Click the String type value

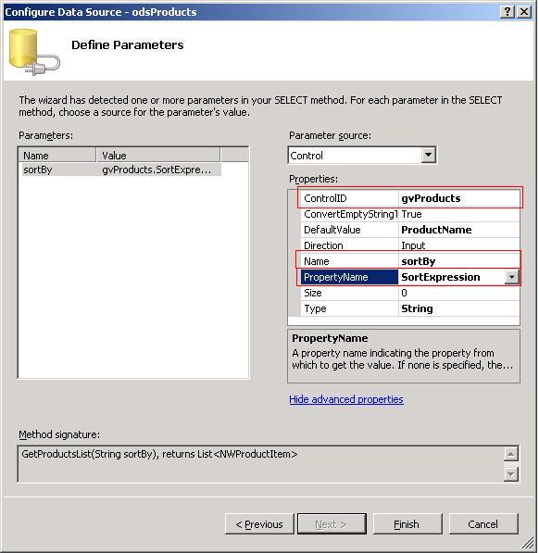(x=459, y=308)
